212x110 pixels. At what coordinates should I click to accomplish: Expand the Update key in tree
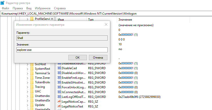point(27,105)
